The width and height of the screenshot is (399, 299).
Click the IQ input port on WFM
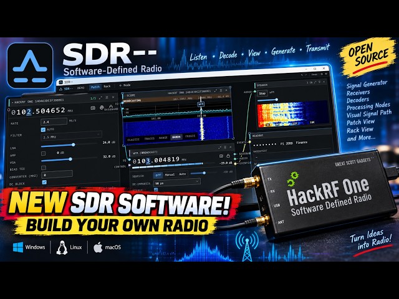[x=130, y=160]
